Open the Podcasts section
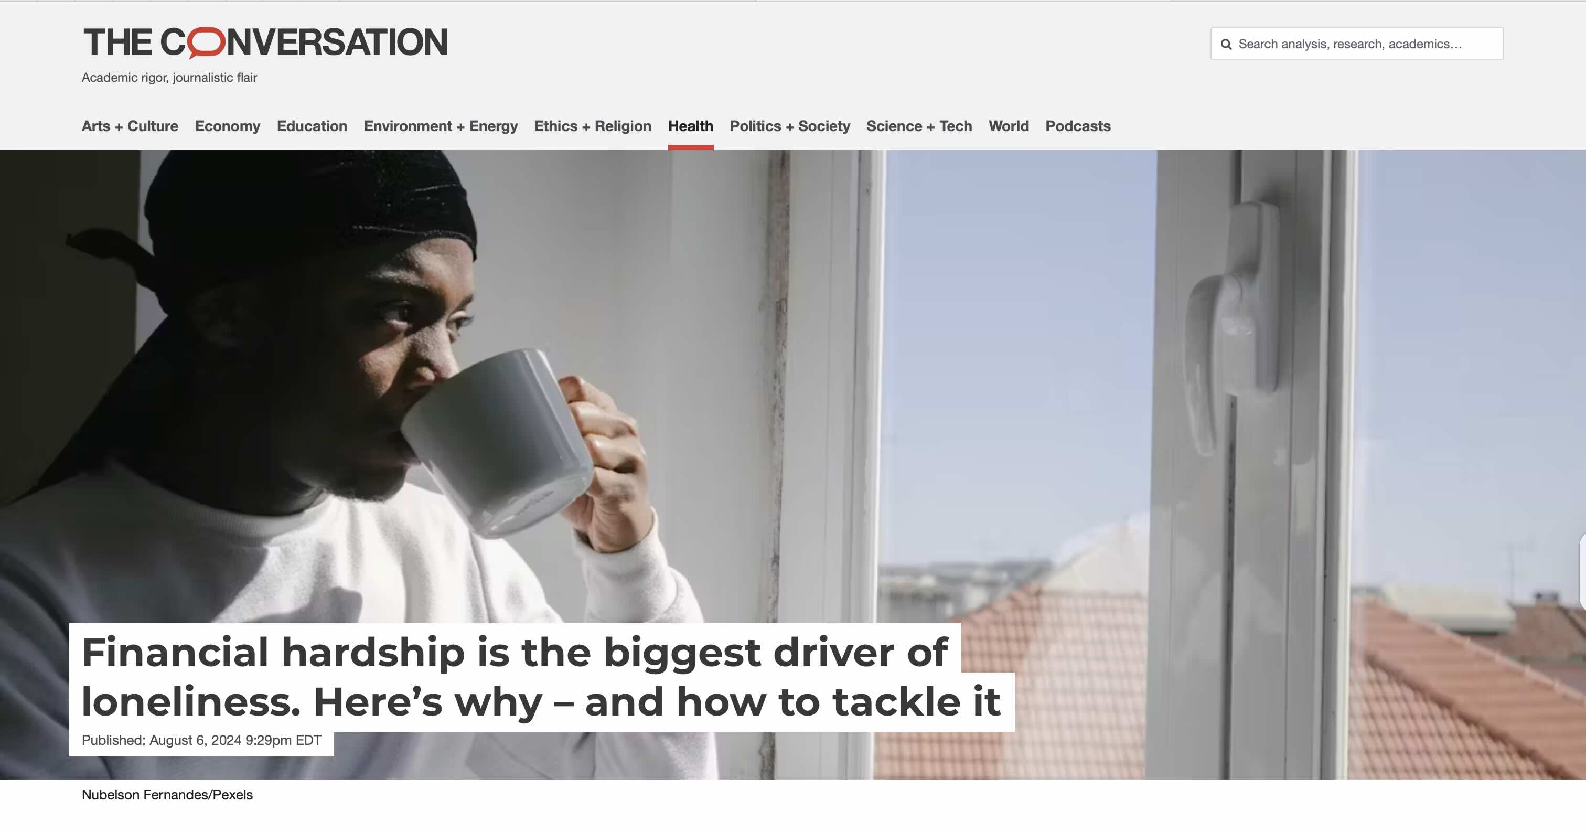The image size is (1586, 832). pos(1078,126)
